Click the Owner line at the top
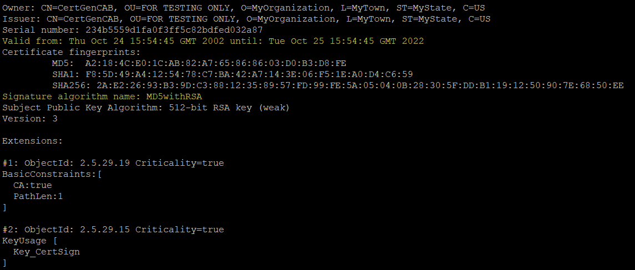This screenshot has width=635, height=270. (246, 8)
